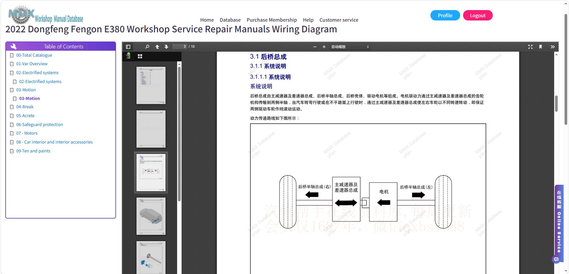Click the thumbnail panel scrollbar
The height and width of the screenshot is (274, 569).
click(x=179, y=134)
